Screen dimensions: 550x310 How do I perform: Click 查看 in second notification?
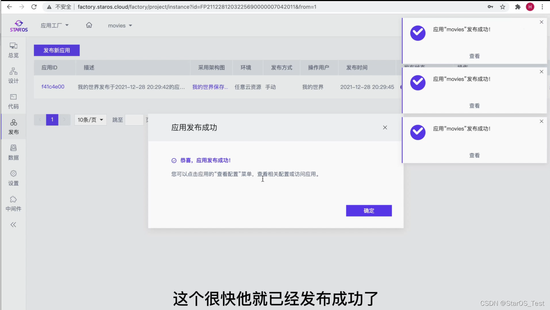click(x=474, y=106)
